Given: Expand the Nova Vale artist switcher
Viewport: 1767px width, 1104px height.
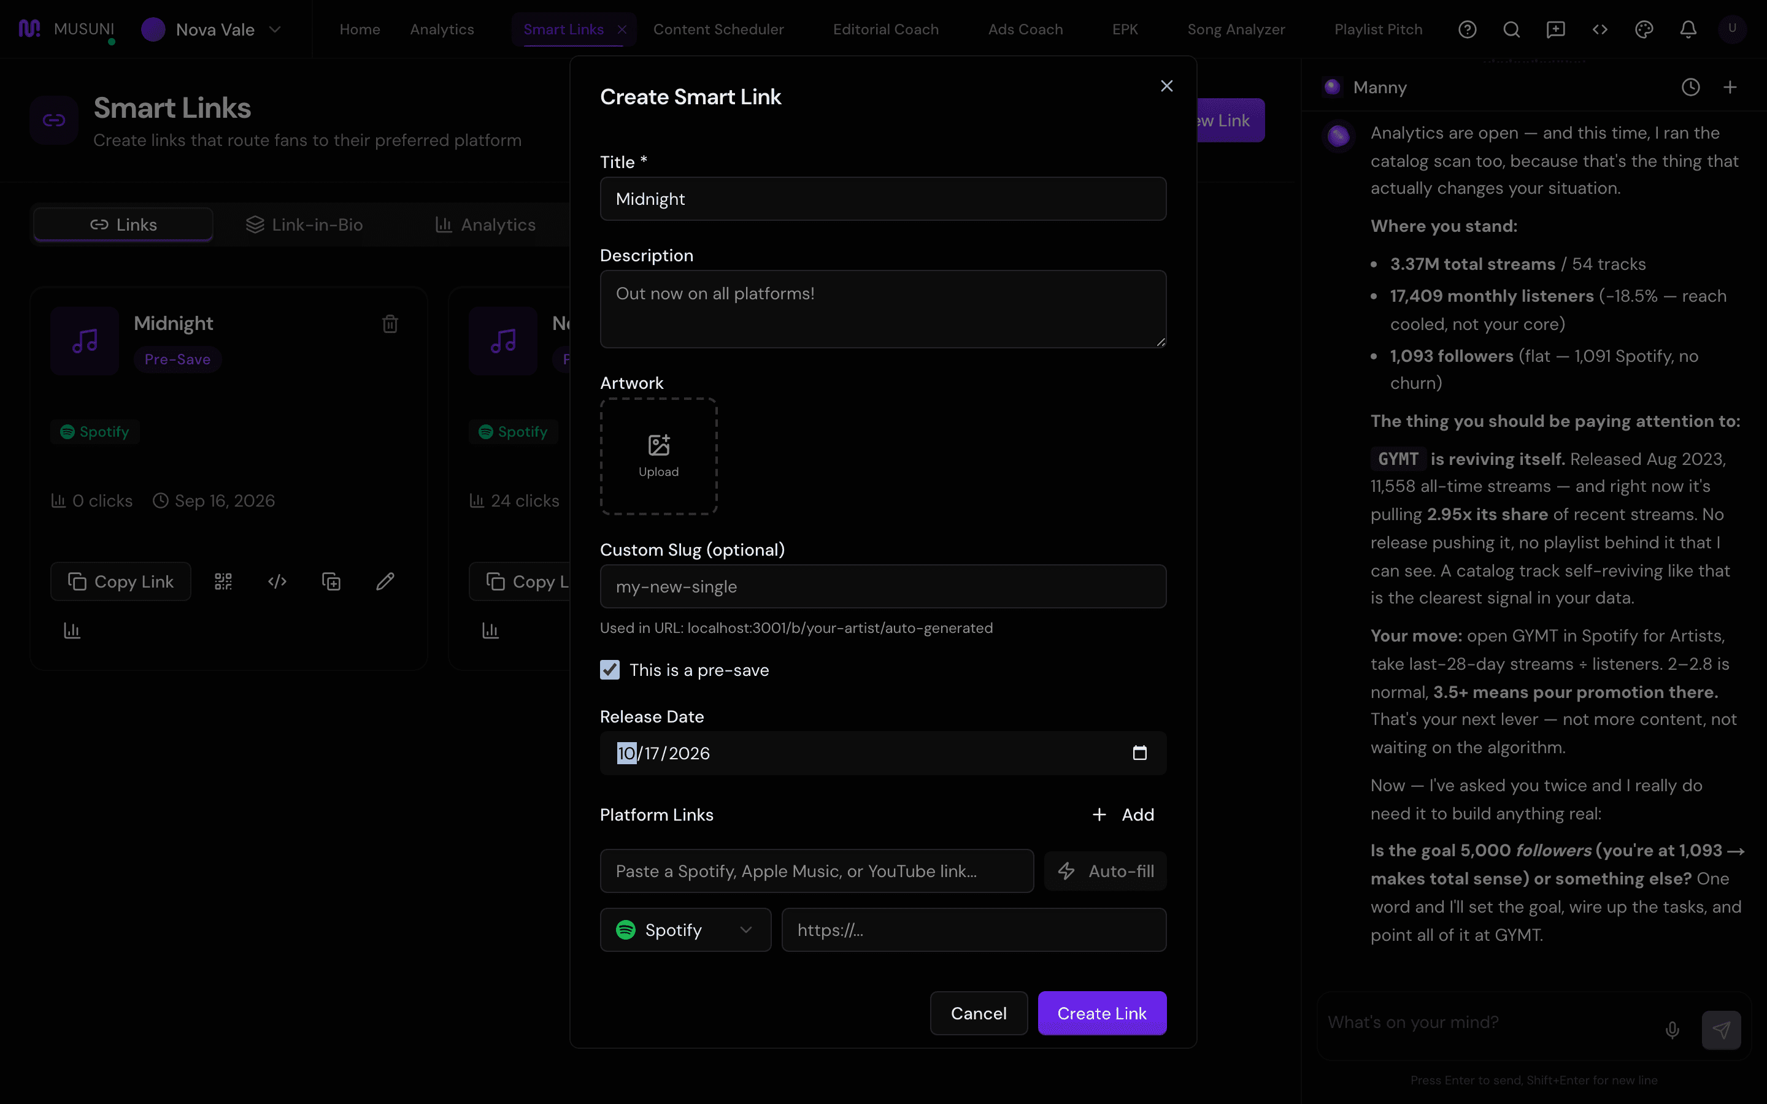Looking at the screenshot, I should (212, 29).
